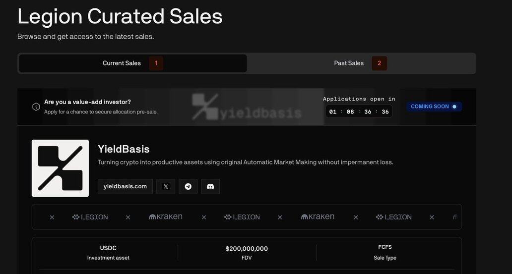The width and height of the screenshot is (512, 274).
Task: Click the first Kraken logo in partner strip
Action: 166,217
